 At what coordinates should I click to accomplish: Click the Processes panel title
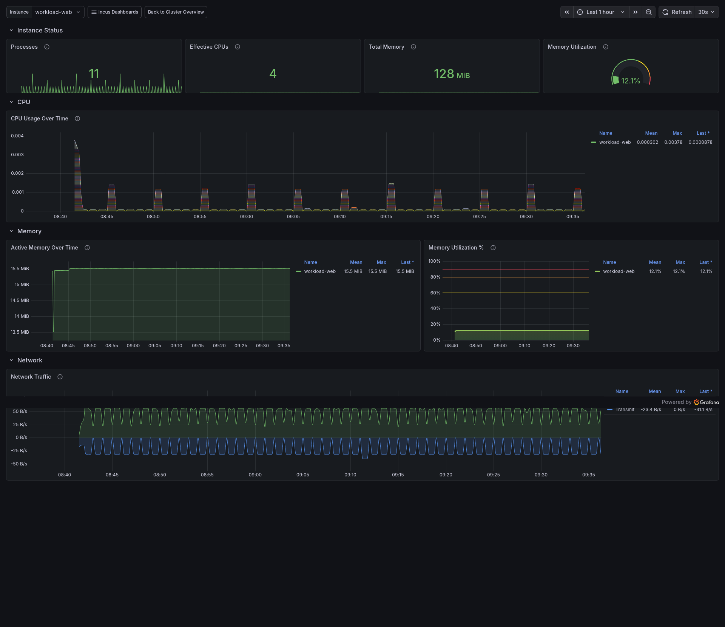point(24,47)
